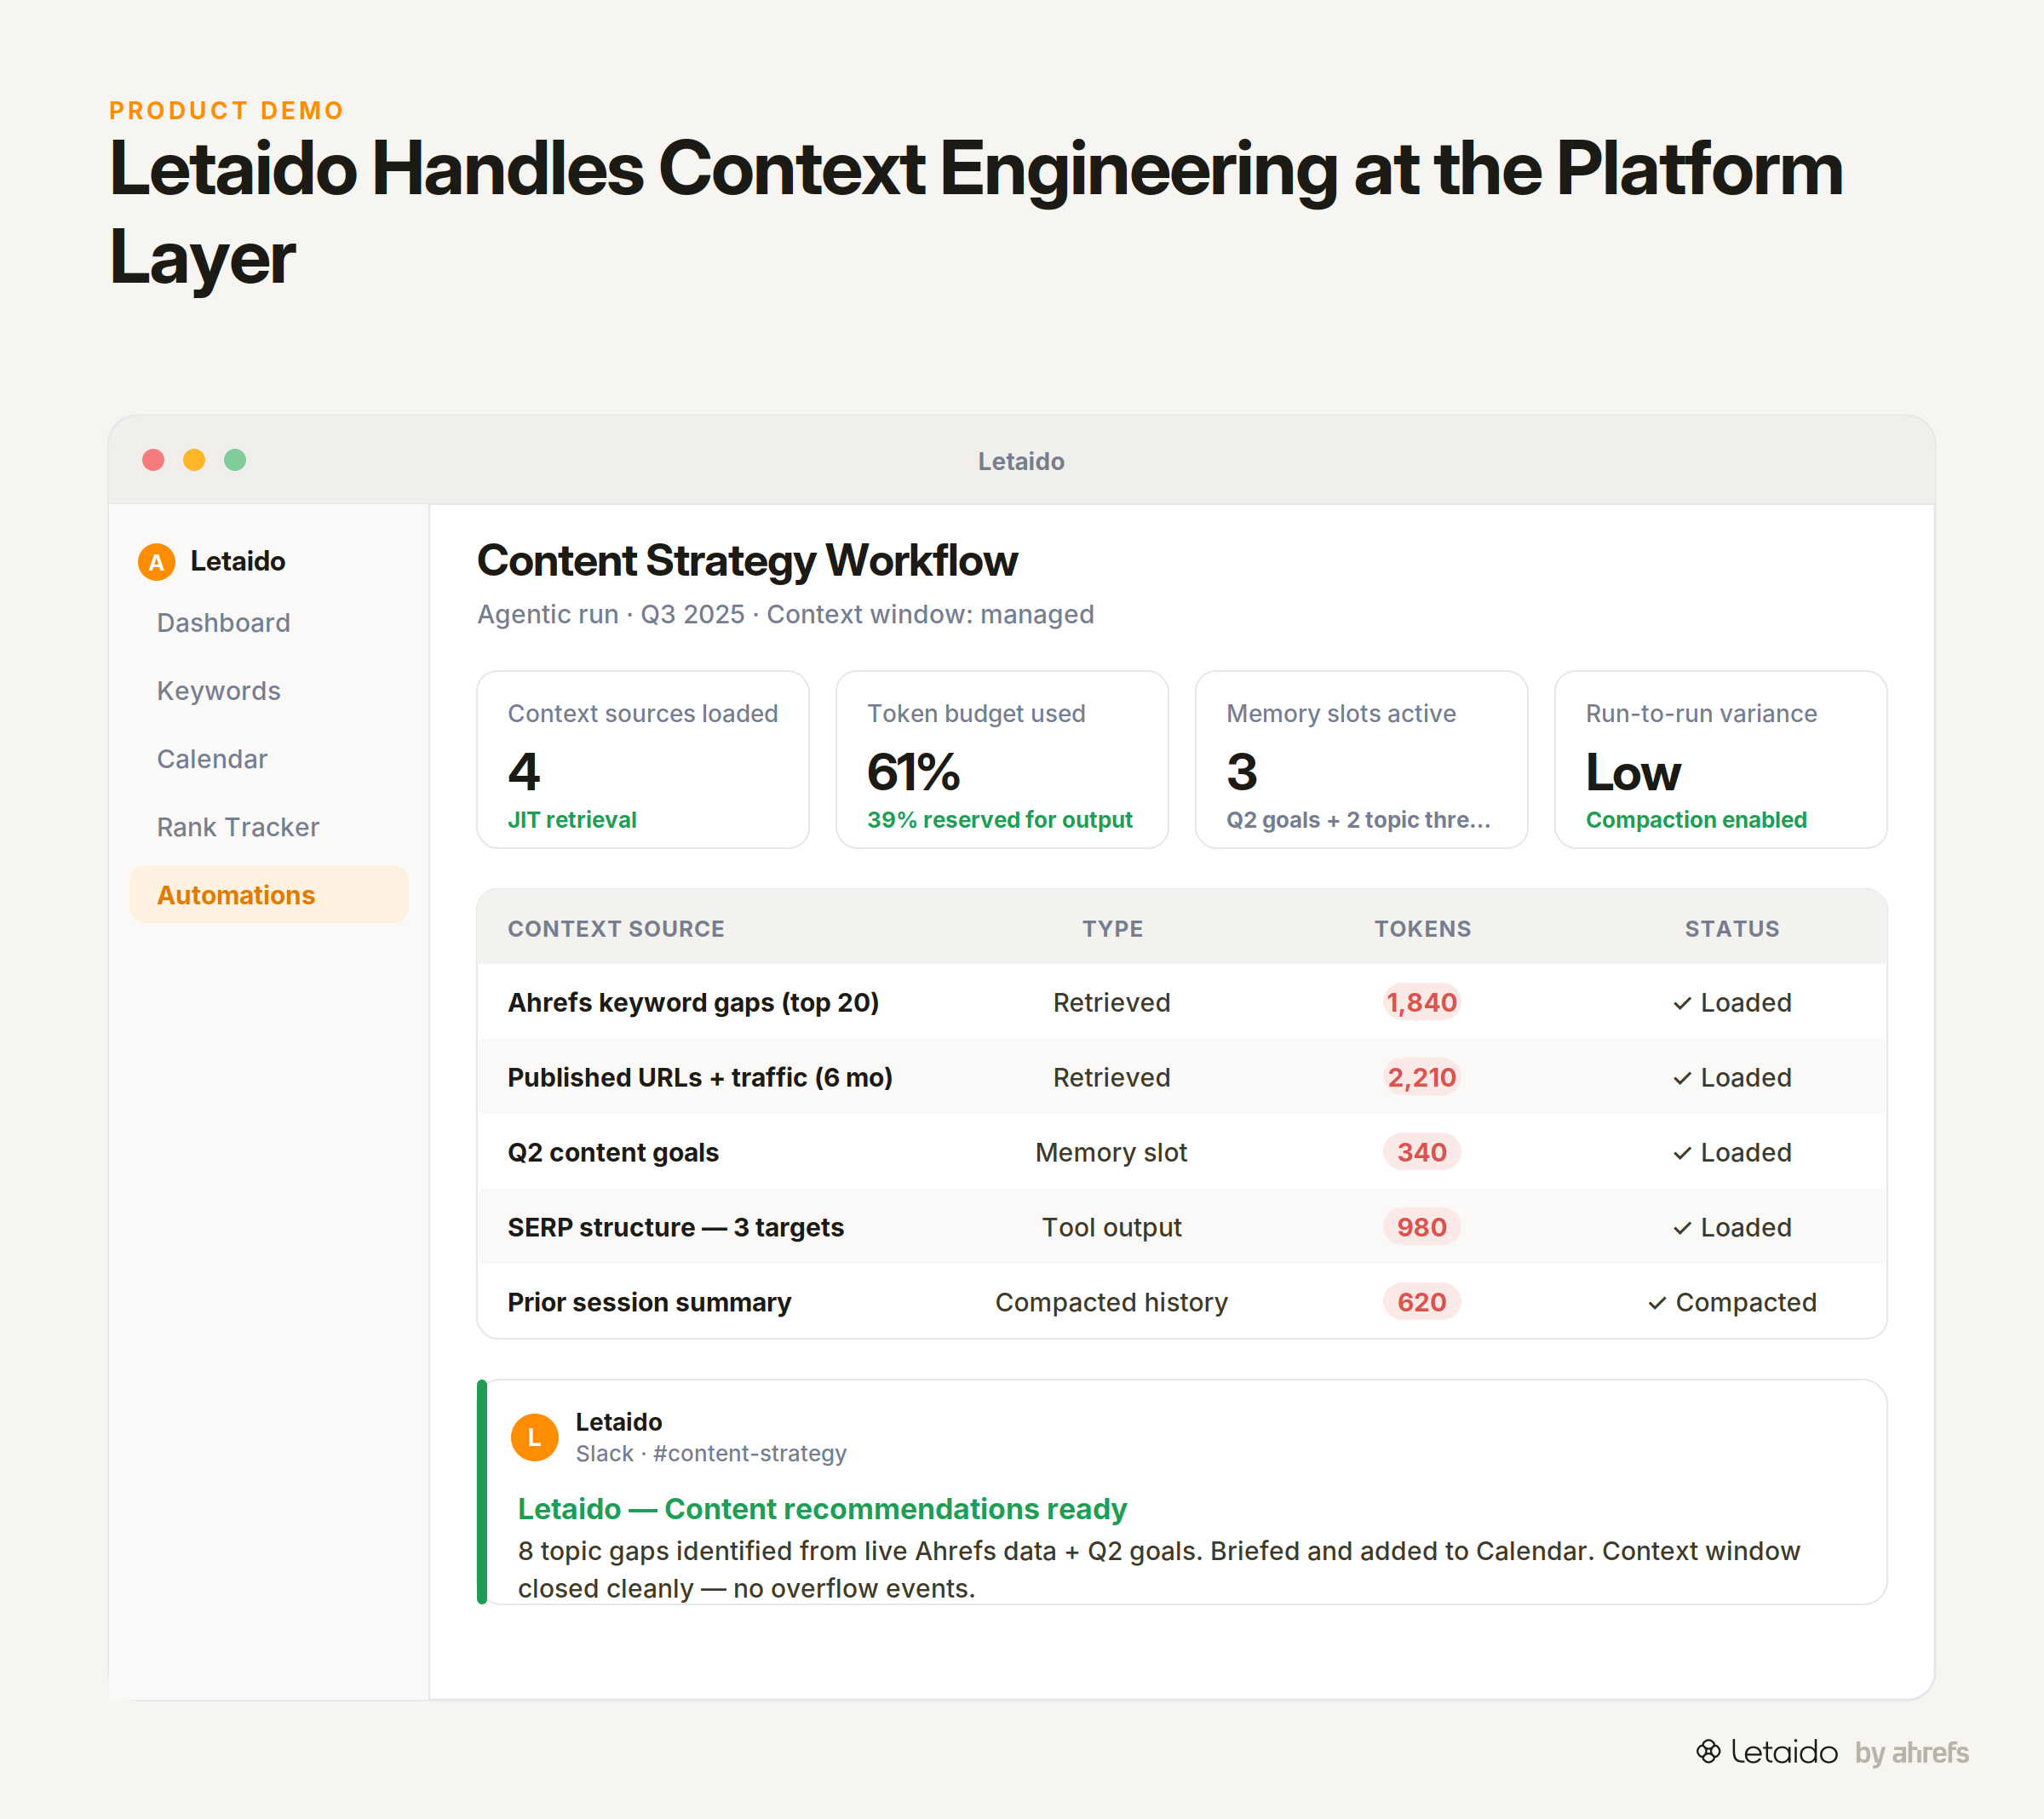2044x1819 pixels.
Task: Sort by the CONTEXT SOURCE column header
Action: point(616,929)
